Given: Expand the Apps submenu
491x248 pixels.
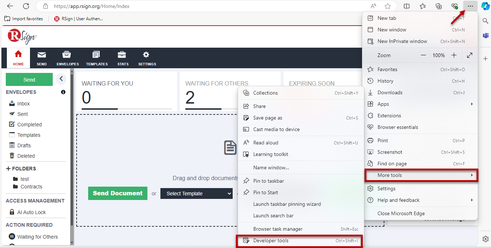Looking at the screenshot, I should coord(421,104).
